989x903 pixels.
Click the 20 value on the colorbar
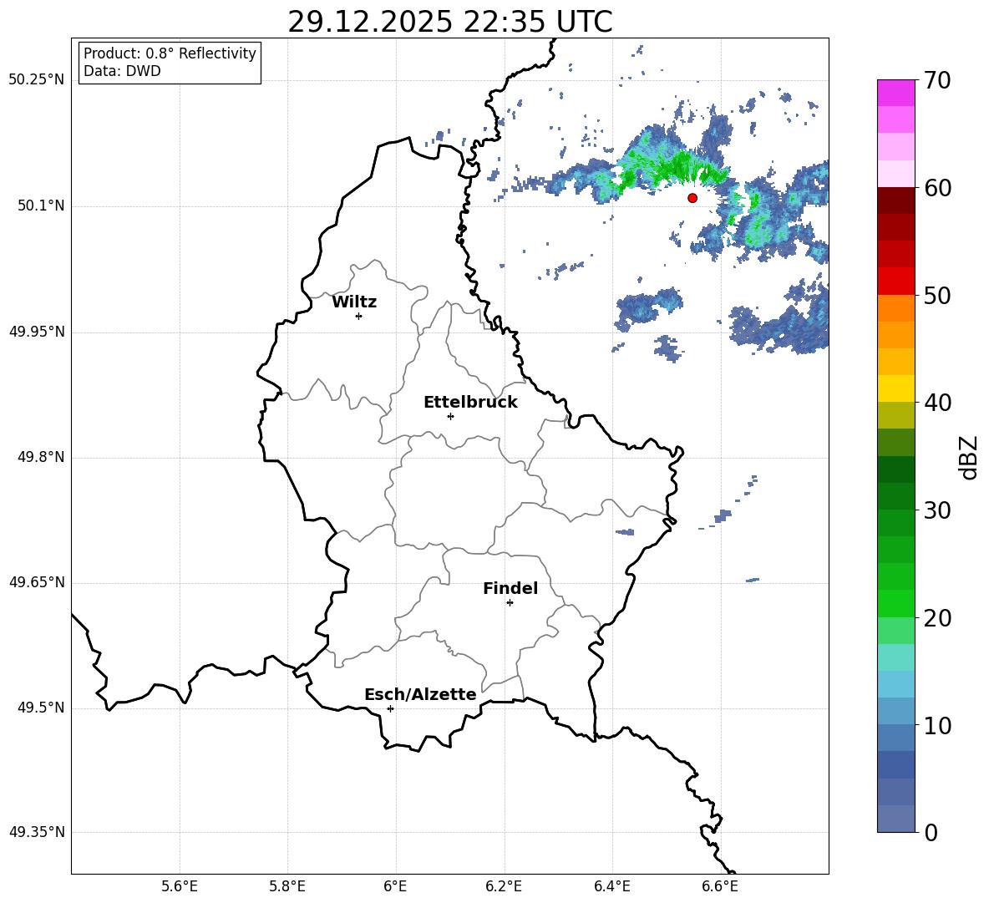click(937, 617)
